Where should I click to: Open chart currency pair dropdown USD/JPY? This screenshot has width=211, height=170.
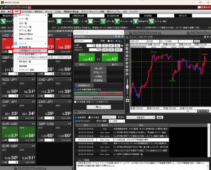click(138, 41)
